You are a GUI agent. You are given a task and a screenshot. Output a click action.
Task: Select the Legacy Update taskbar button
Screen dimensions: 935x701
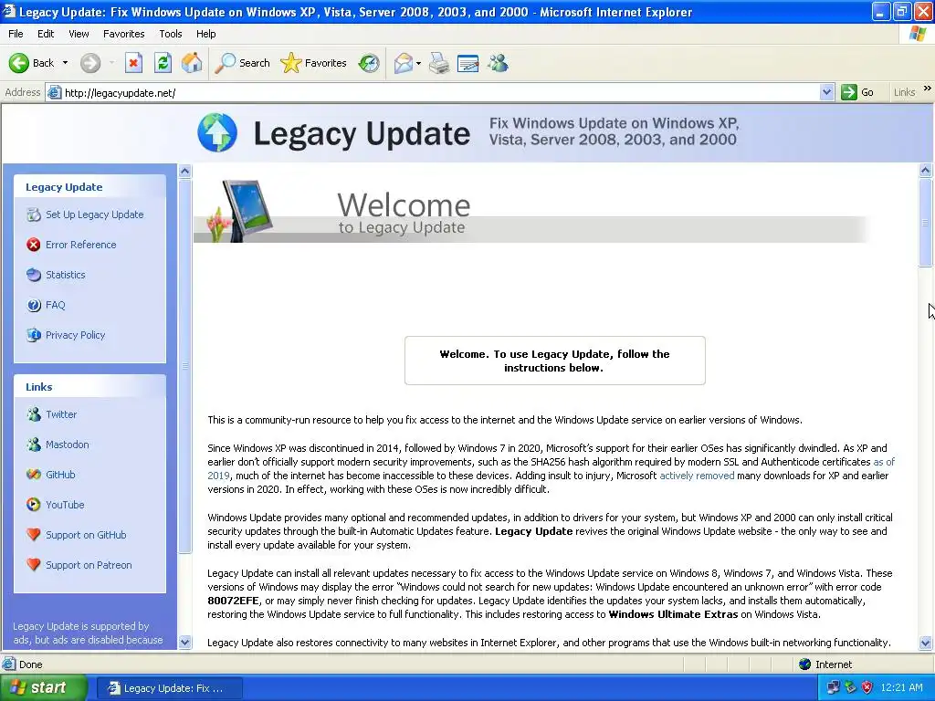tap(169, 688)
